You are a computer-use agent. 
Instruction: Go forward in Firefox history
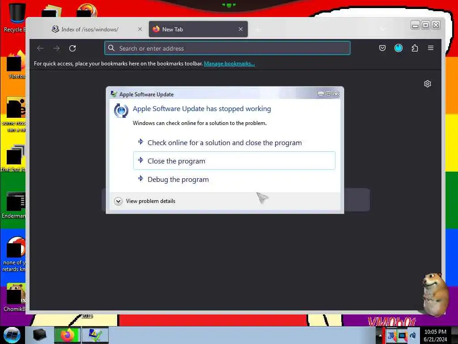56,48
